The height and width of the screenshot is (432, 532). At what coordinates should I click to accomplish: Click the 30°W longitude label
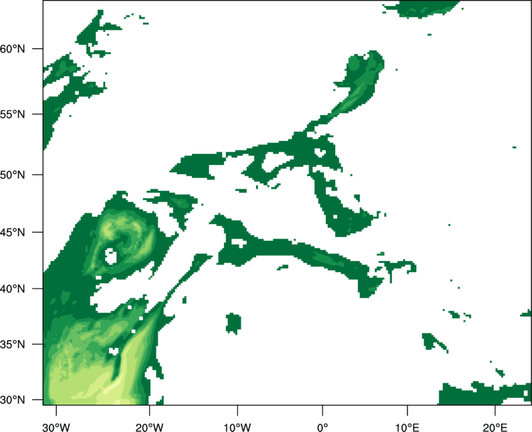coord(57,427)
